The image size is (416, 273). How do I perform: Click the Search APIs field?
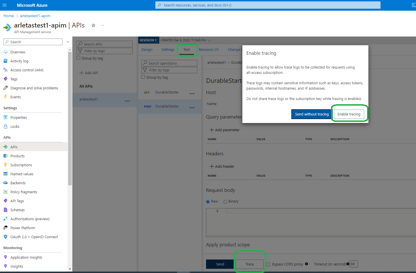pos(105,44)
